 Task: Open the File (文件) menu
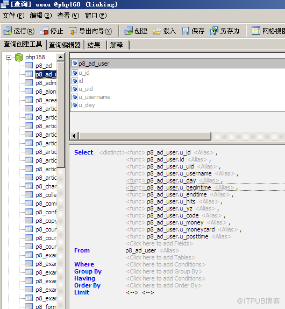(13, 16)
